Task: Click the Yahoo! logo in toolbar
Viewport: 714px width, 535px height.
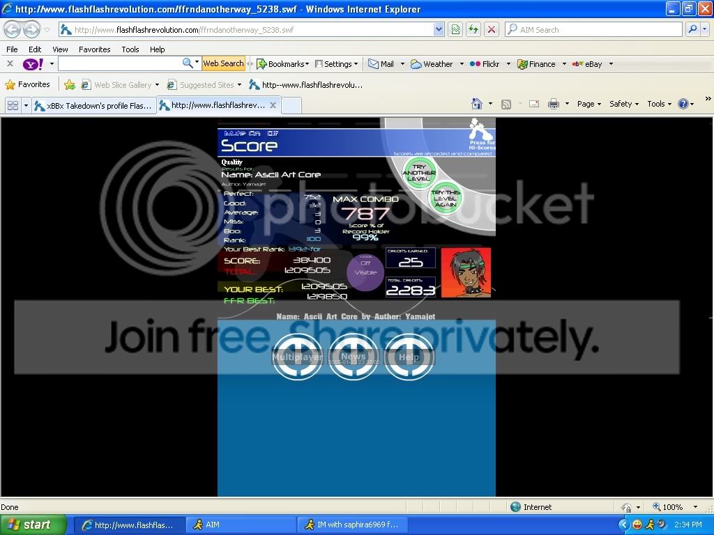Action: (x=32, y=64)
